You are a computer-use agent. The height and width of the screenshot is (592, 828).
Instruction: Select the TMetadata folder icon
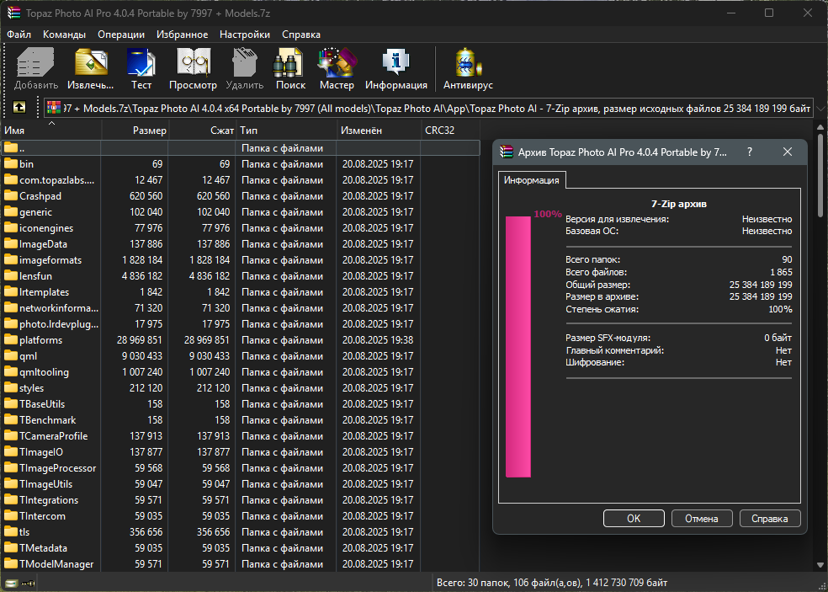tap(11, 547)
